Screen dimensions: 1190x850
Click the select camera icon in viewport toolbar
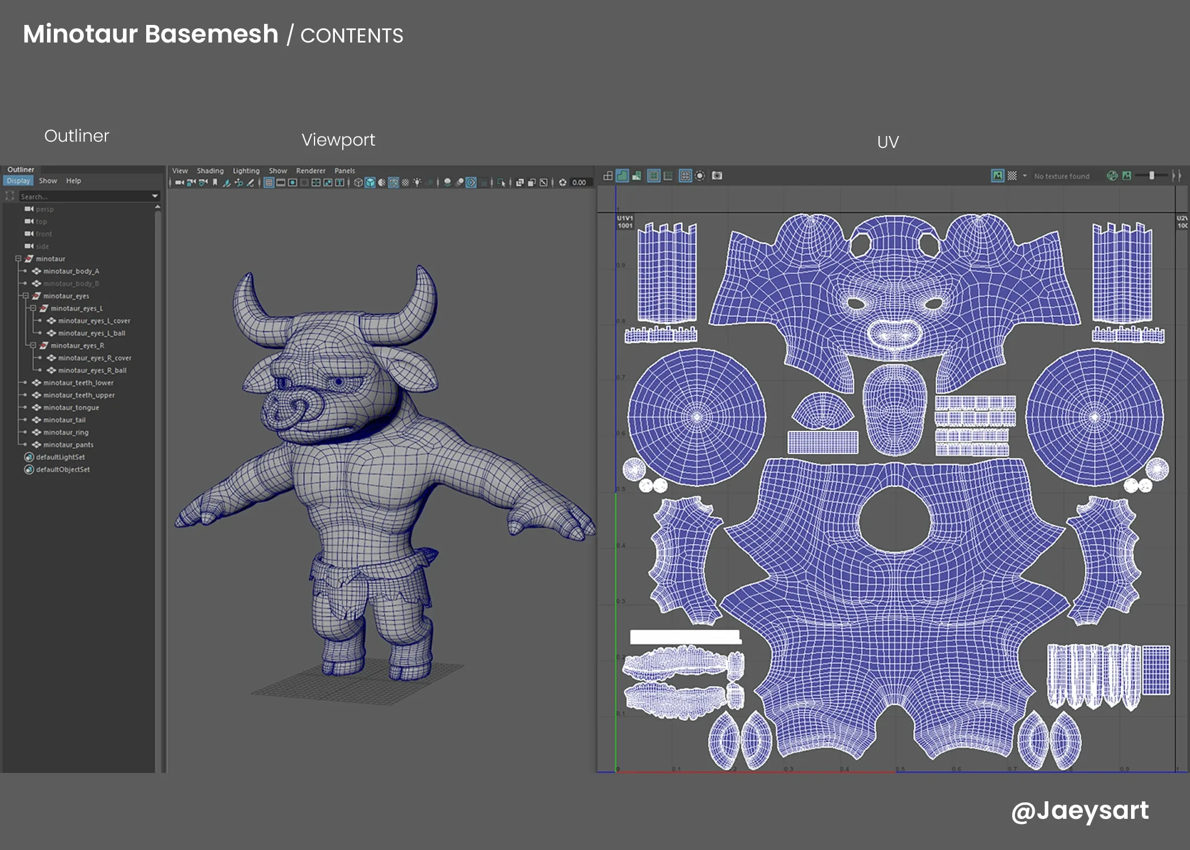pyautogui.click(x=179, y=182)
